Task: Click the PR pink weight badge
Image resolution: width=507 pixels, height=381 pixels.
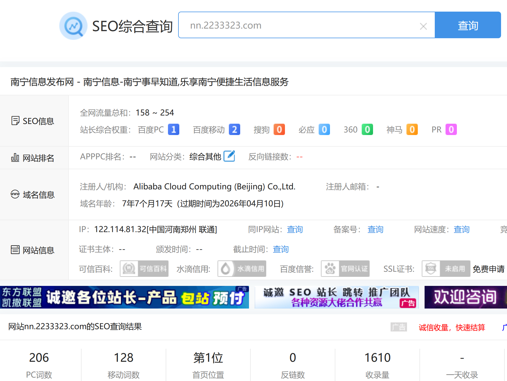Action: click(x=451, y=130)
